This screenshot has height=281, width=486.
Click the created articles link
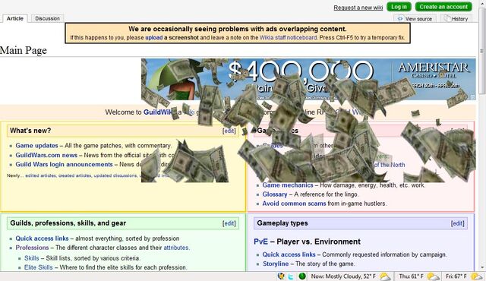[75, 175]
